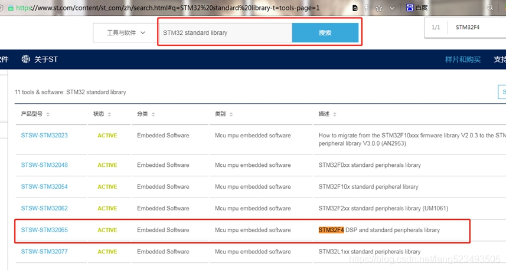
Task: Click highlighted STM32F4 DSP library description
Action: 379,230
